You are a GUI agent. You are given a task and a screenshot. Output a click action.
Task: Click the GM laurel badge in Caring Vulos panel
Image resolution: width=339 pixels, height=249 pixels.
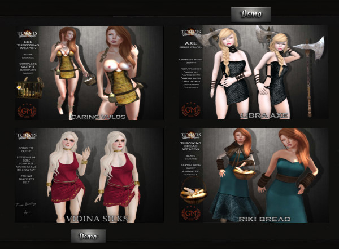27,110
